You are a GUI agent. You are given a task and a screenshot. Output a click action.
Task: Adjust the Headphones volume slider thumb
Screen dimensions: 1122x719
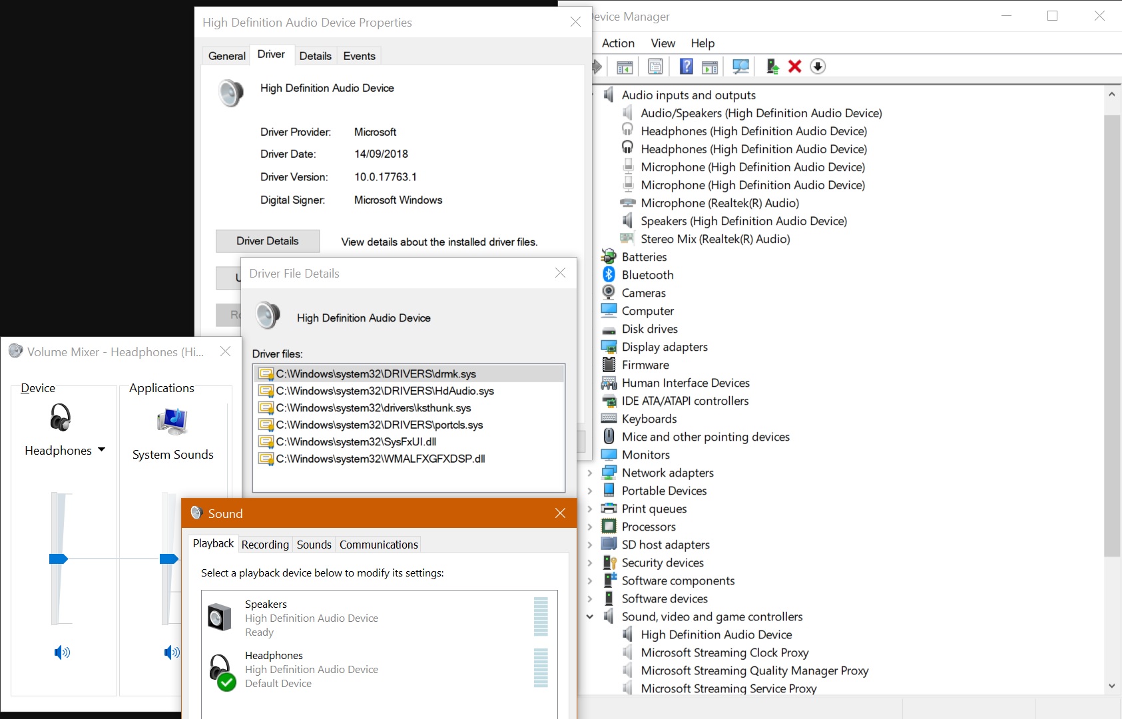(x=59, y=559)
